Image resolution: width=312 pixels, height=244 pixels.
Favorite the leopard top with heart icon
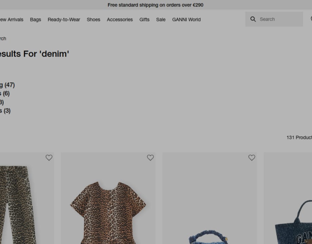coord(150,158)
